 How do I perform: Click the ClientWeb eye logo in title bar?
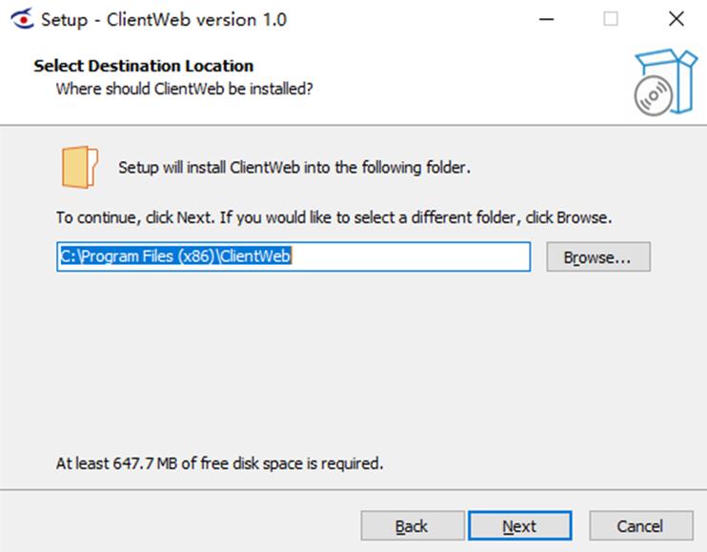coord(22,19)
